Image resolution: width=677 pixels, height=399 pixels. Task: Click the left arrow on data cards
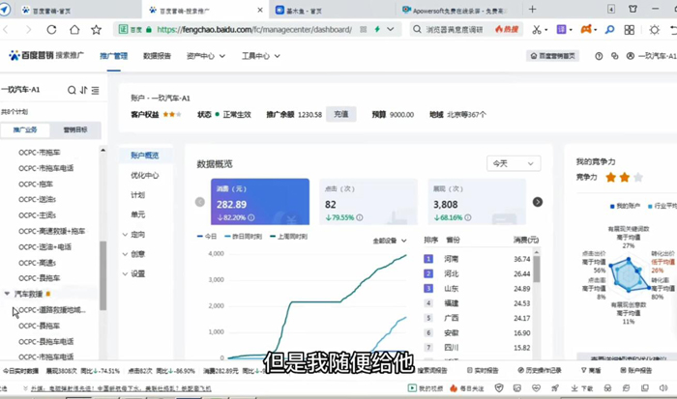click(x=200, y=202)
